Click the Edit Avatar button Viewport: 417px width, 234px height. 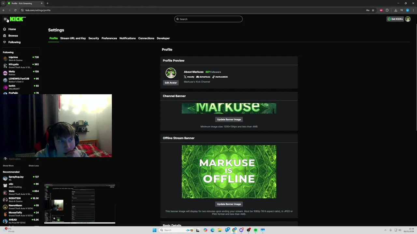tap(171, 83)
